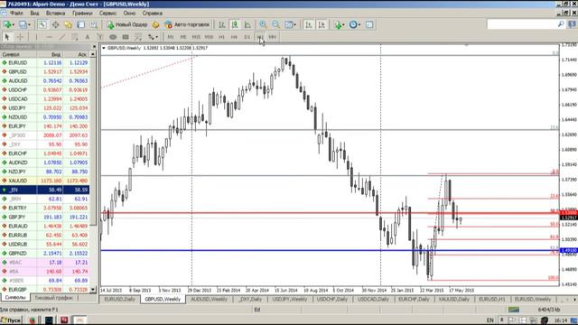Select the arrow cursor tool
The image size is (578, 325).
(7, 37)
